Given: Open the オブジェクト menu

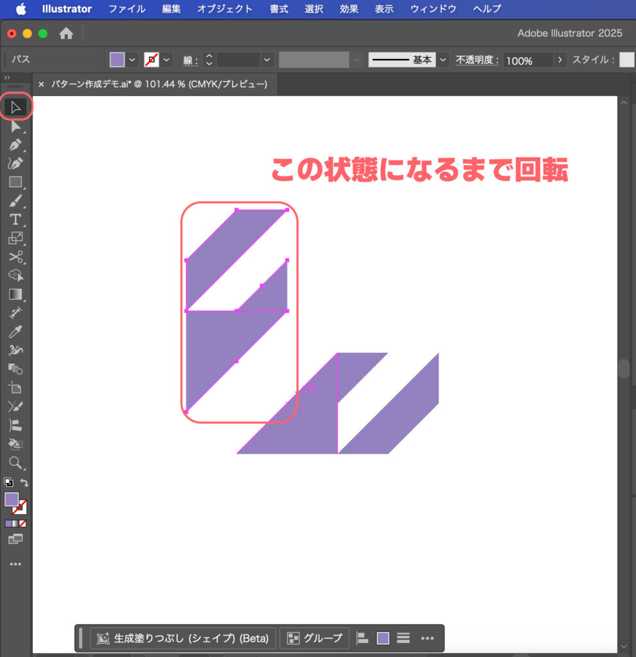Looking at the screenshot, I should coord(224,9).
